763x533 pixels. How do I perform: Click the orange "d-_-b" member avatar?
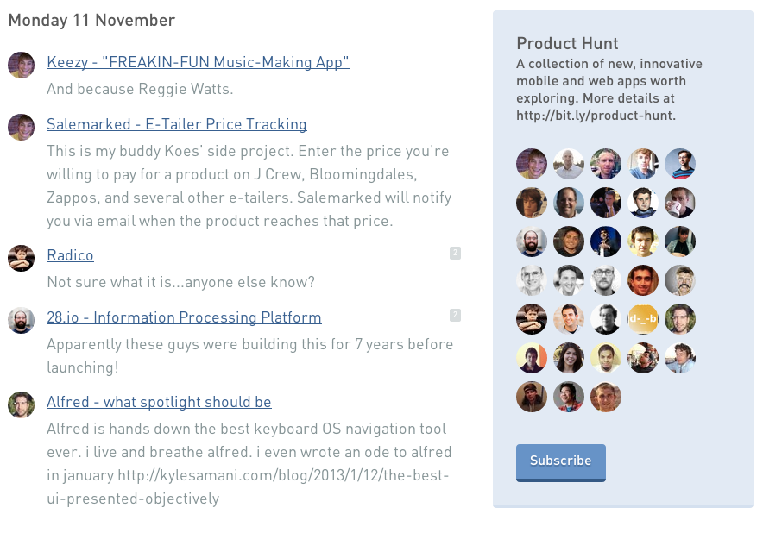[643, 319]
